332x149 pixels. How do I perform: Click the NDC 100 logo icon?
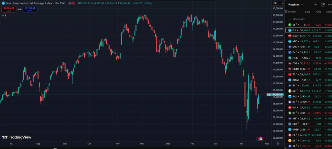[290, 41]
